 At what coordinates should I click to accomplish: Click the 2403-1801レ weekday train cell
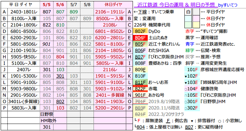[x=24, y=12]
